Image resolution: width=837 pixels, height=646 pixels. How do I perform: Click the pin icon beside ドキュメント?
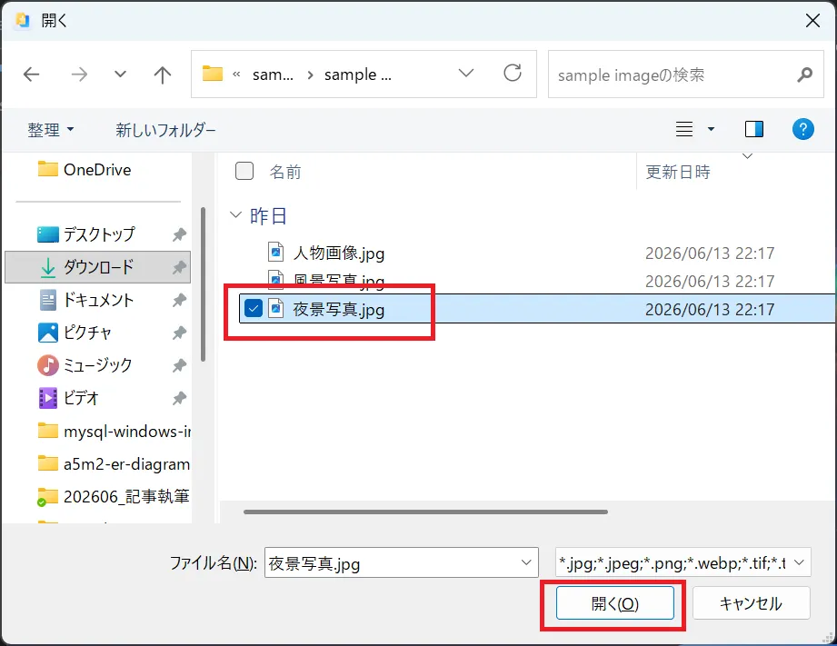click(179, 300)
